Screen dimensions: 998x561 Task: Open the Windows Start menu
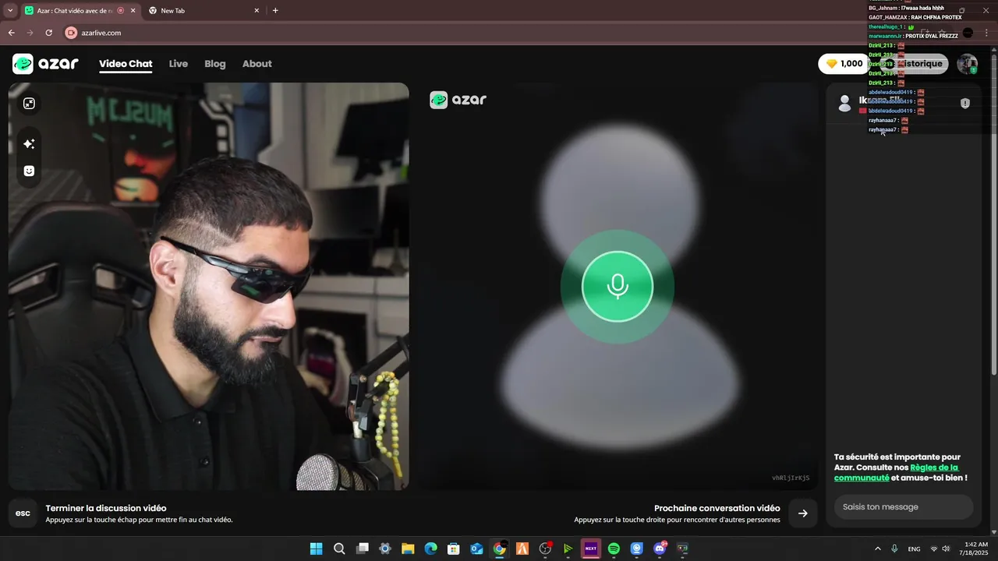316,549
